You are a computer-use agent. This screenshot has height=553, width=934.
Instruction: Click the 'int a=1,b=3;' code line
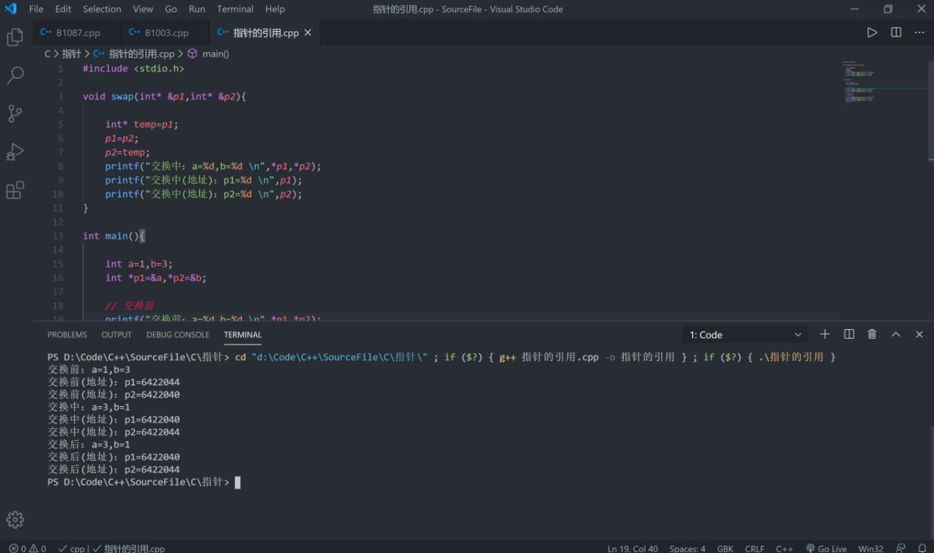(x=139, y=264)
